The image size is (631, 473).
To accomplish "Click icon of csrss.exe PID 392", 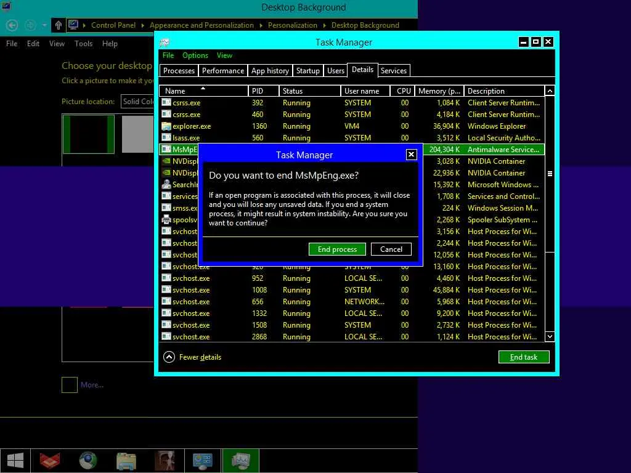I will click(166, 103).
